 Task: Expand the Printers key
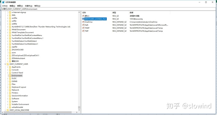click(8, 93)
